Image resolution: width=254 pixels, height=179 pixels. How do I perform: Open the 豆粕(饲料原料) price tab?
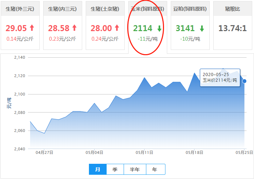[190, 25]
